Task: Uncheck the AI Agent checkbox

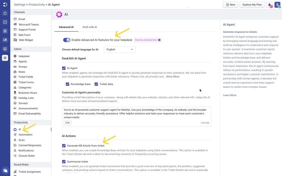Action: [x=64, y=68]
